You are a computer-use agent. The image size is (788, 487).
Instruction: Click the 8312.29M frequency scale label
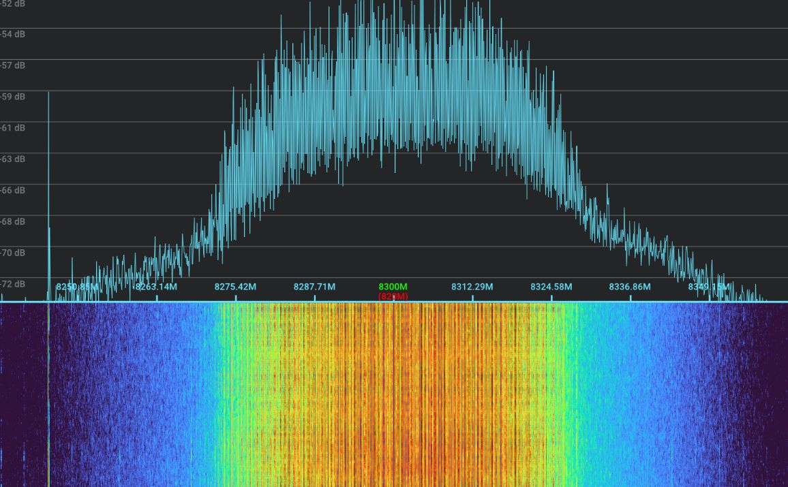click(472, 287)
